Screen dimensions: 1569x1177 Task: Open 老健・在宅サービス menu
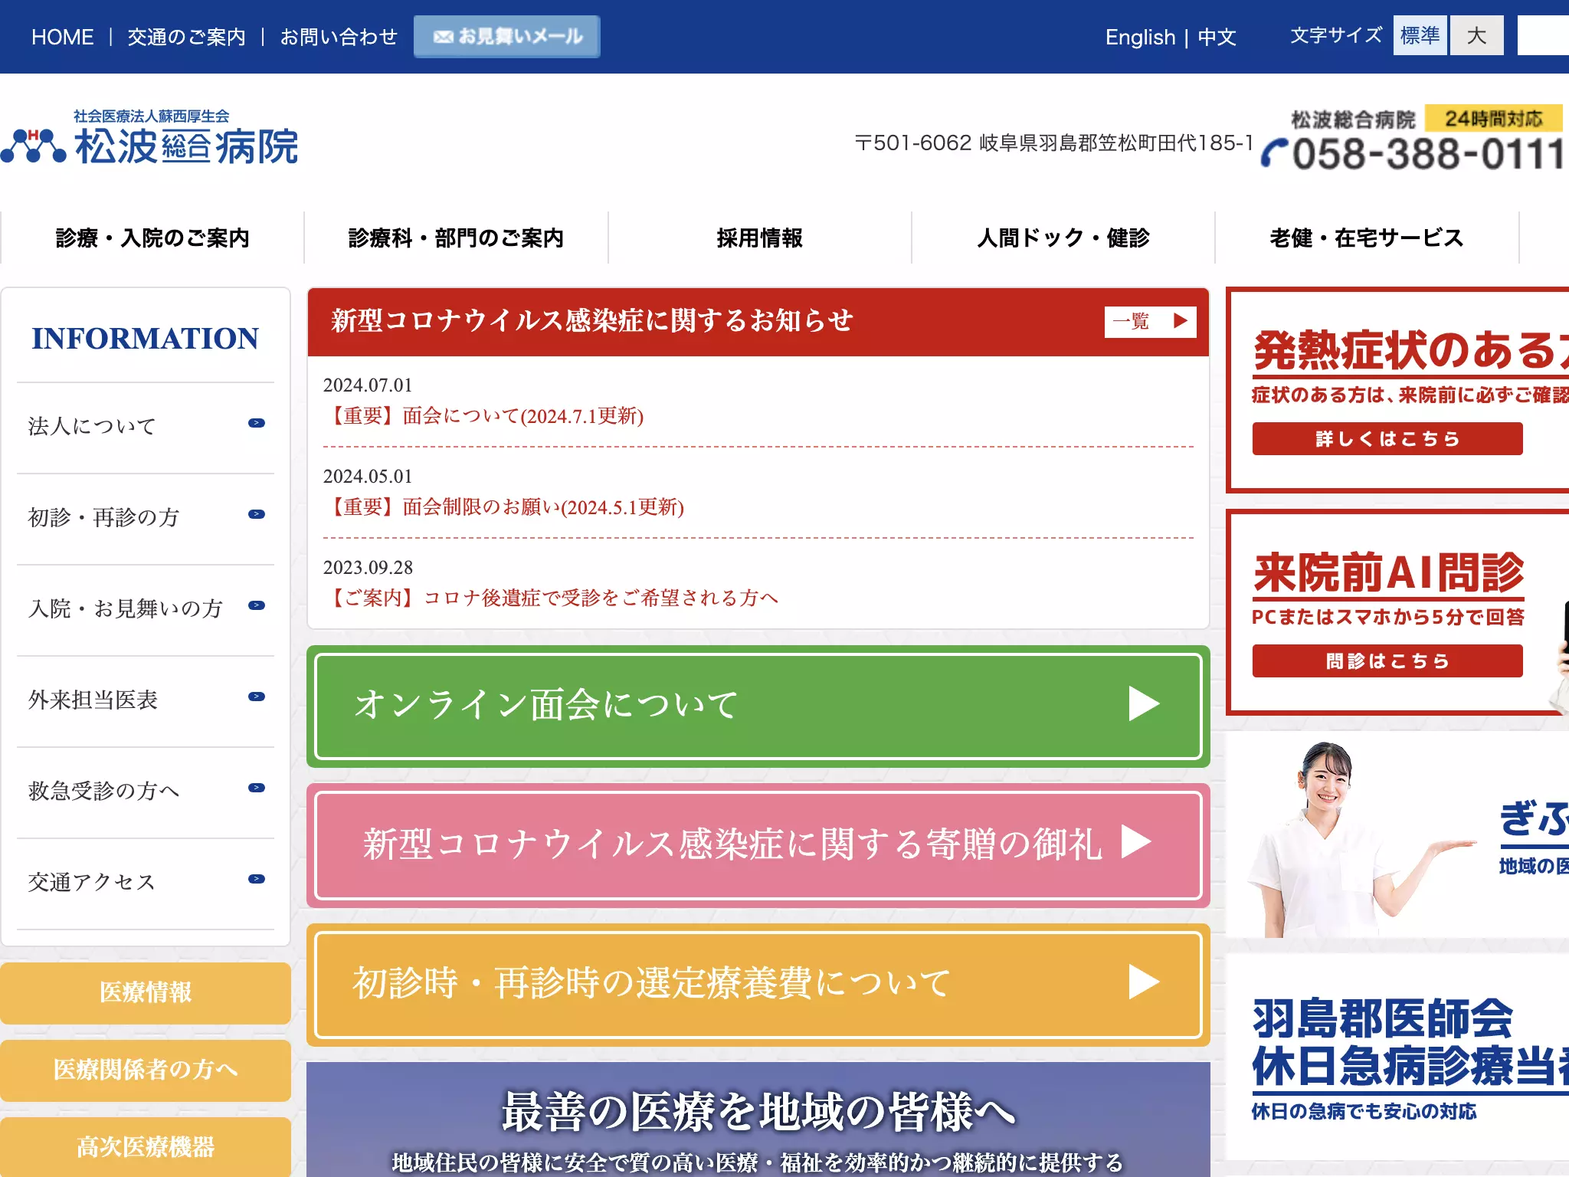(1367, 238)
